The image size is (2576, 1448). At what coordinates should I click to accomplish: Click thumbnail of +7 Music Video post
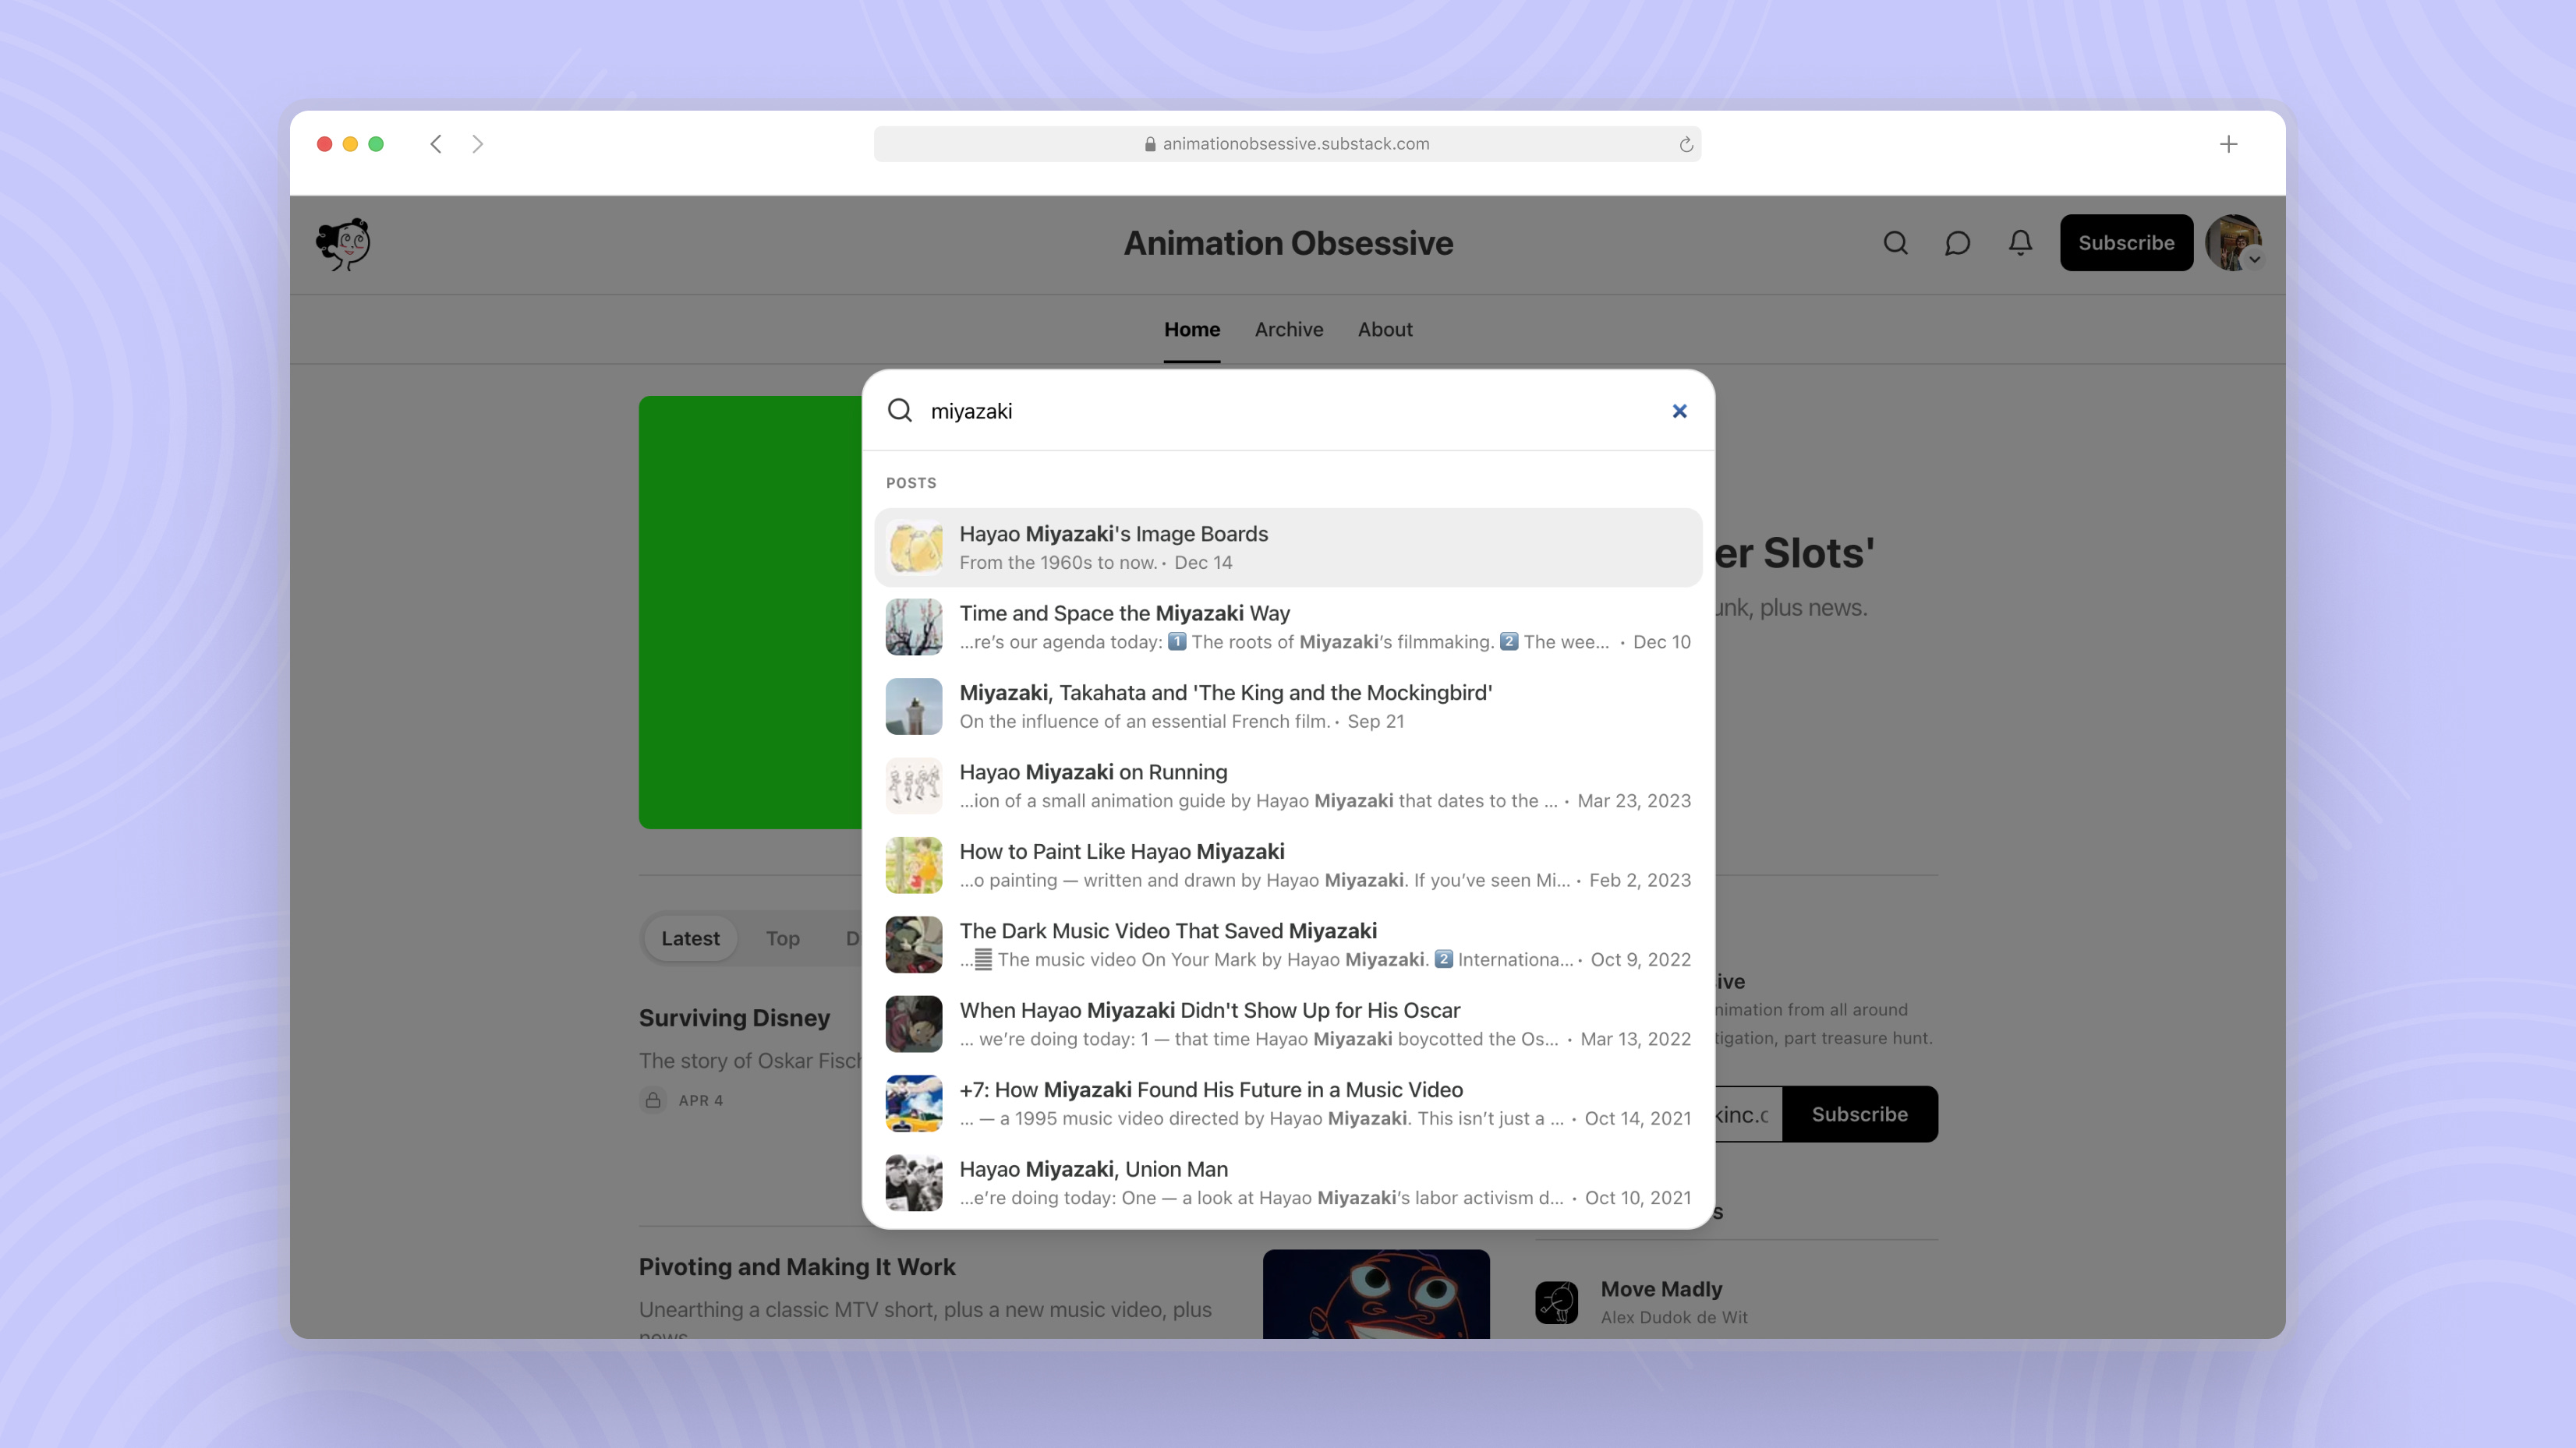click(x=914, y=1104)
